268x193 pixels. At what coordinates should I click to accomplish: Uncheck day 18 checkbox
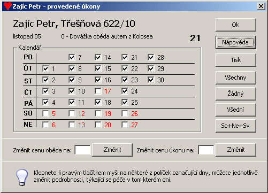coord(98,102)
